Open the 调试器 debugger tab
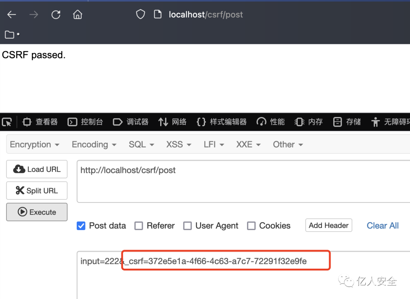 pyautogui.click(x=131, y=122)
